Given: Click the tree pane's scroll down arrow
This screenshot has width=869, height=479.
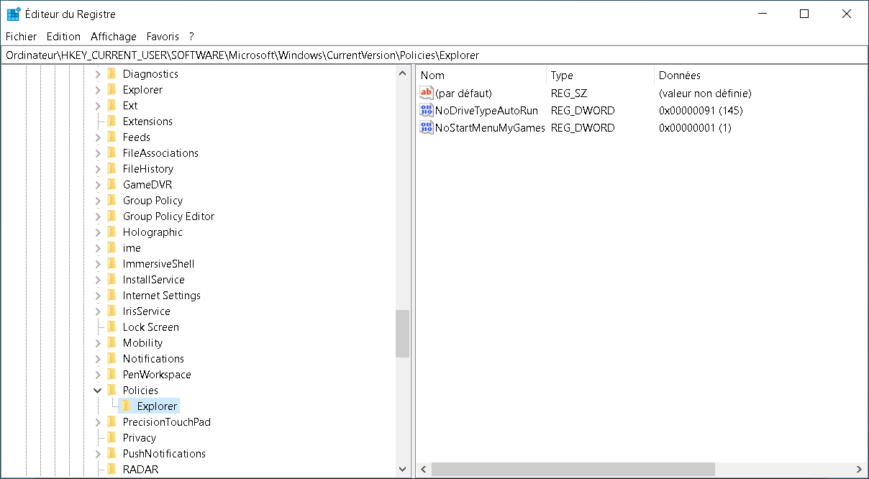Looking at the screenshot, I should click(403, 470).
